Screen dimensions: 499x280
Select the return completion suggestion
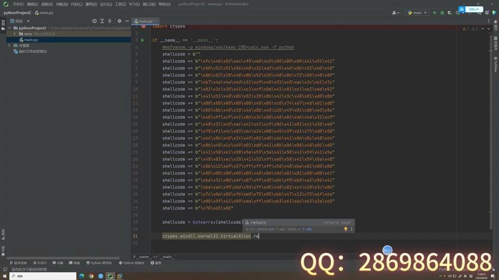coord(299,222)
